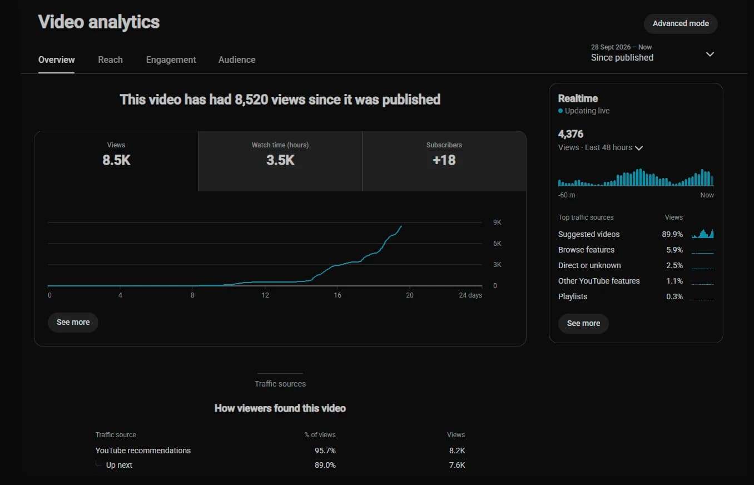The image size is (754, 485).
Task: Click the realtime views bar chart
Action: (636, 177)
